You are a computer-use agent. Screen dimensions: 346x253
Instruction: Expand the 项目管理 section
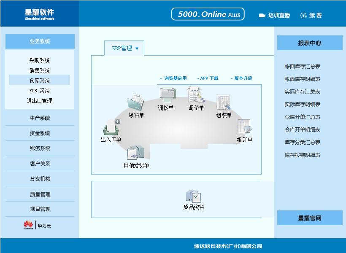[x=40, y=209]
